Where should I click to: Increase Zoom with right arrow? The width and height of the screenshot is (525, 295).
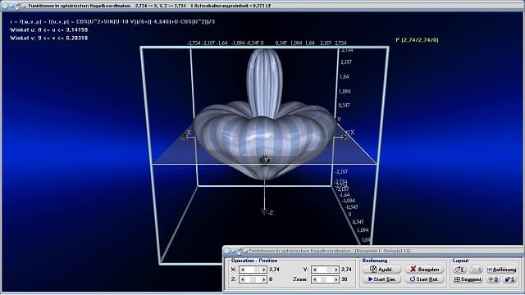[336, 279]
